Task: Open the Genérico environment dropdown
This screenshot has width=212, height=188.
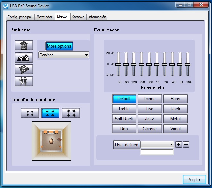Action: [64, 55]
